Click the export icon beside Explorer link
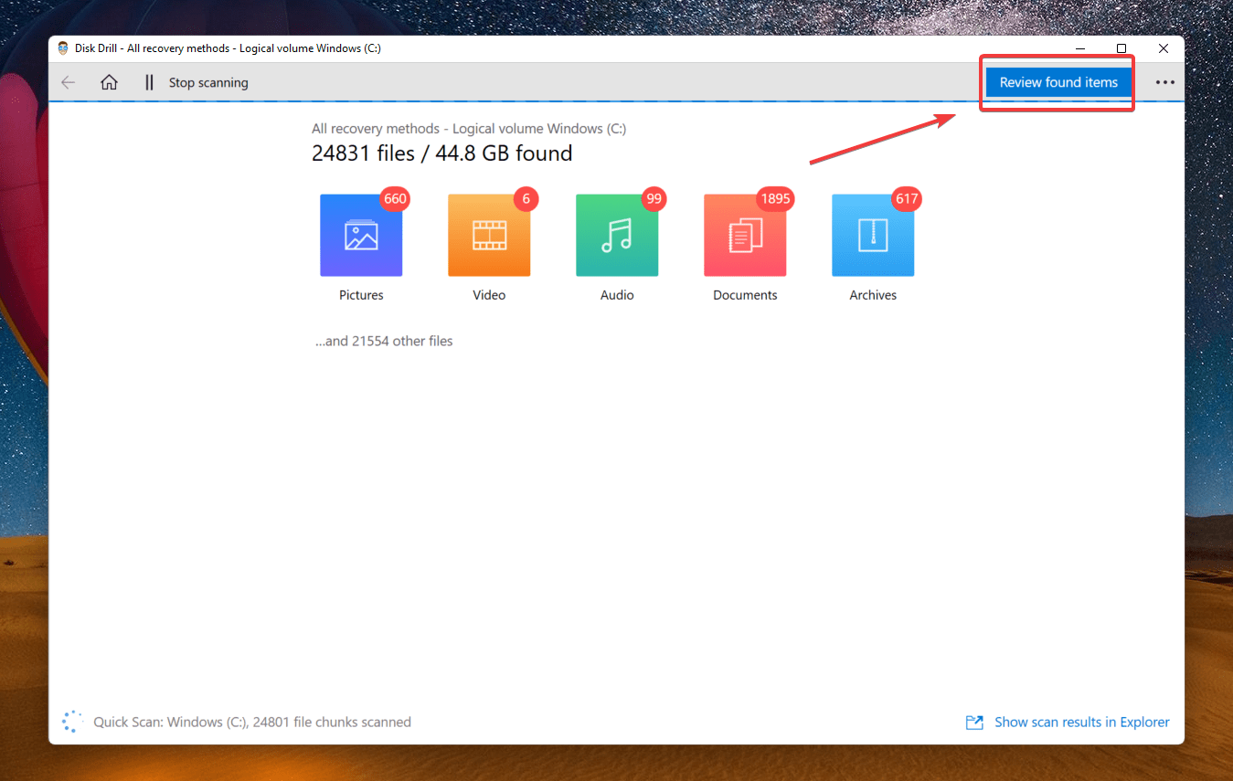This screenshot has height=781, width=1233. pyautogui.click(x=974, y=723)
